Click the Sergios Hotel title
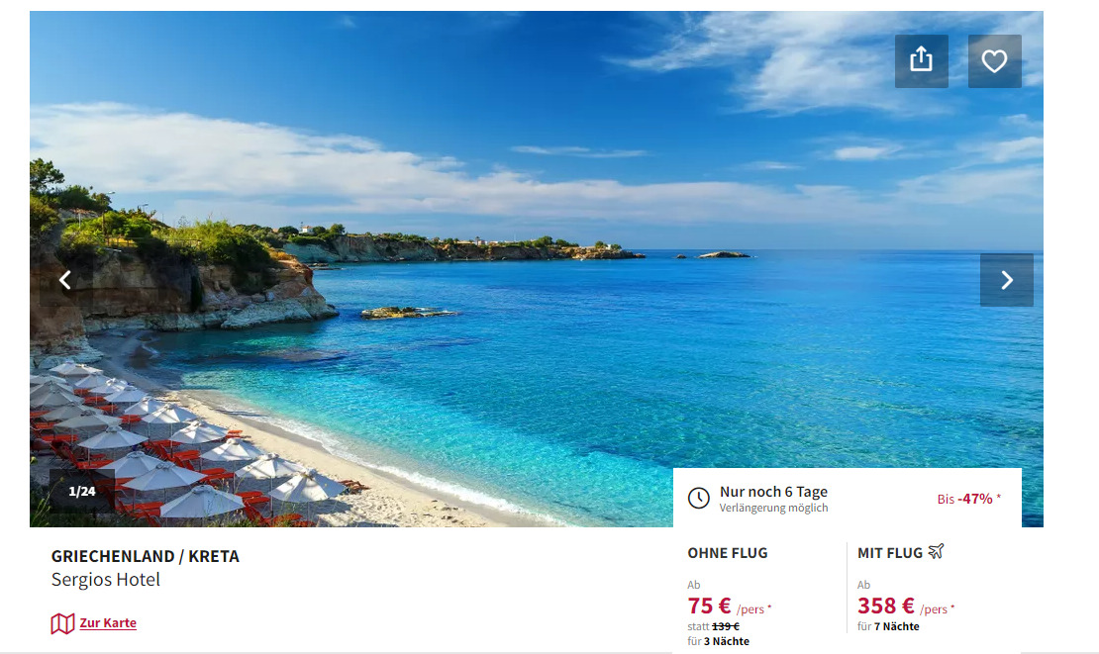The height and width of the screenshot is (654, 1099). pos(106,580)
